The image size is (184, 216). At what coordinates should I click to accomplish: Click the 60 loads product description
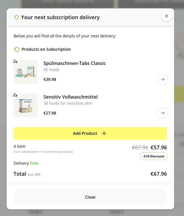(x=51, y=70)
